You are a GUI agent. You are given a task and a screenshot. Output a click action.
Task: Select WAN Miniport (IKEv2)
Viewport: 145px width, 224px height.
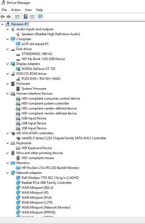click(x=37, y=188)
